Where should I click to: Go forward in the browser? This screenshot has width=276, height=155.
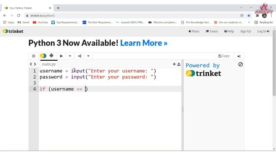point(12,15)
